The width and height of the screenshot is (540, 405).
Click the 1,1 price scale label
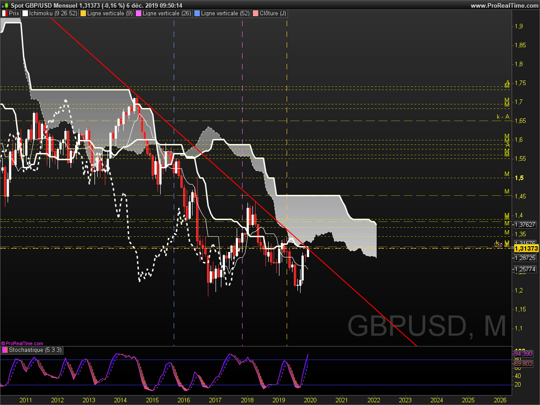pyautogui.click(x=518, y=328)
